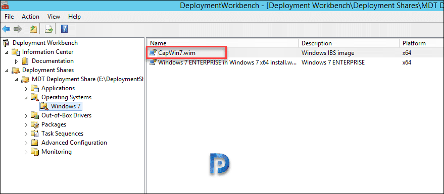
Task: Select the CapWin7.wim entry
Action: tap(176, 53)
